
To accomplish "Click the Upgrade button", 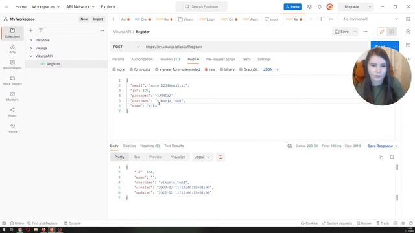I will (x=351, y=7).
